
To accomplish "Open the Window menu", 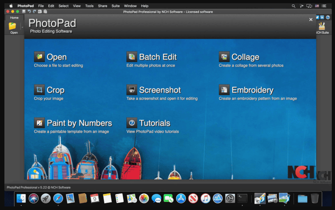I will click(x=130, y=6).
